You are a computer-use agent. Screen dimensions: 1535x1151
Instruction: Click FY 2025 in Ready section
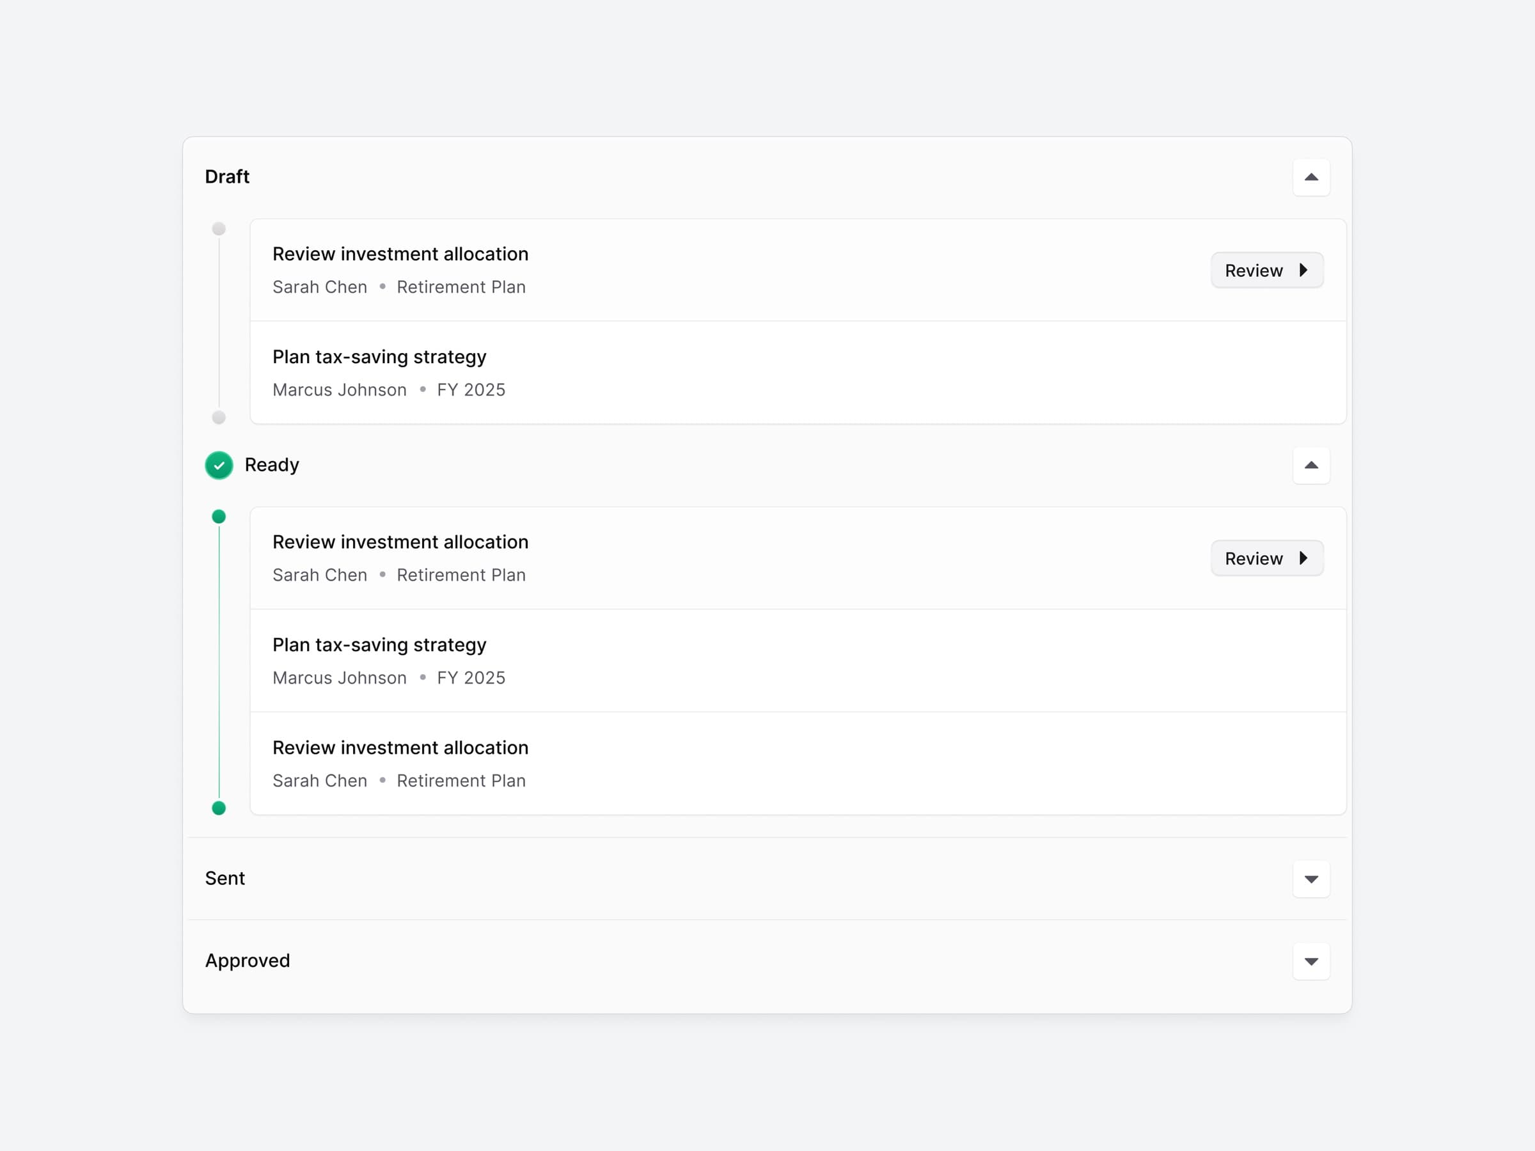tap(471, 678)
